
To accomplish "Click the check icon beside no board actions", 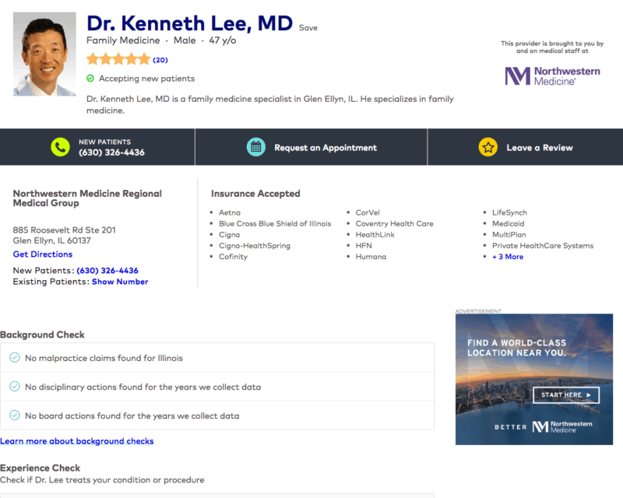I will (x=15, y=416).
